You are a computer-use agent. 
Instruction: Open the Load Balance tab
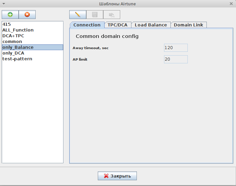click(x=151, y=25)
